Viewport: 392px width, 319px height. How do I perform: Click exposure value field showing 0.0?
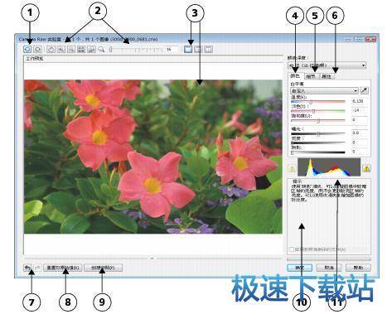[x=360, y=133]
